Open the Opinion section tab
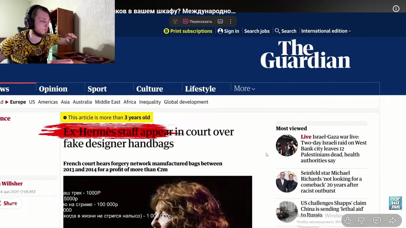The width and height of the screenshot is (406, 228). 53,89
